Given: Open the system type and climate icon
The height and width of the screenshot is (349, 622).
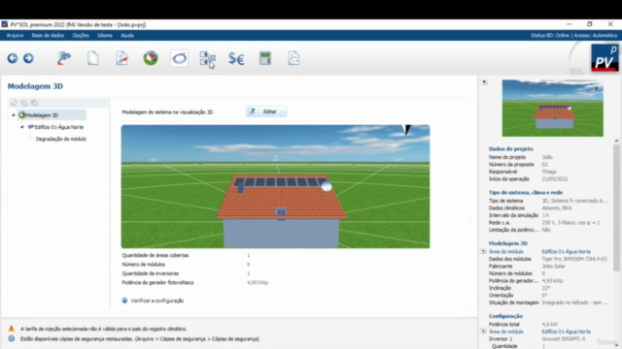Looking at the screenshot, I should [x=122, y=58].
